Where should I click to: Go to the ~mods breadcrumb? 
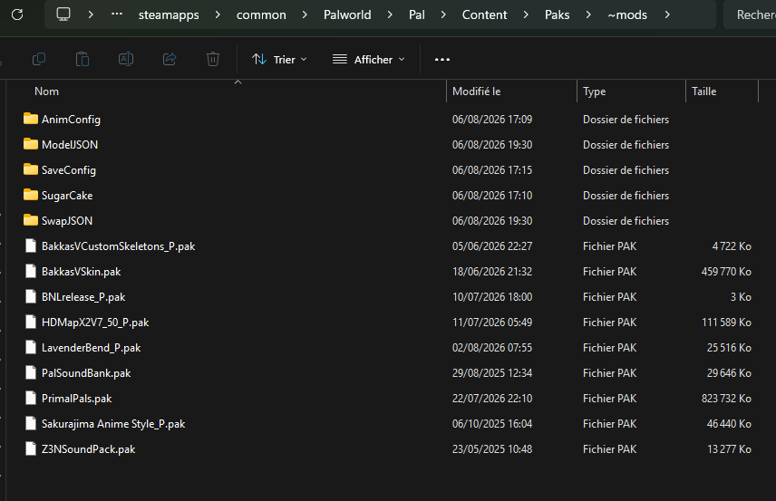click(x=627, y=14)
